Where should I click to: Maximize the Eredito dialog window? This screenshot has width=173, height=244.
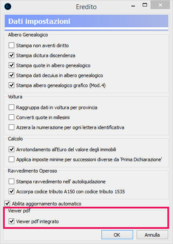tap(145, 5)
